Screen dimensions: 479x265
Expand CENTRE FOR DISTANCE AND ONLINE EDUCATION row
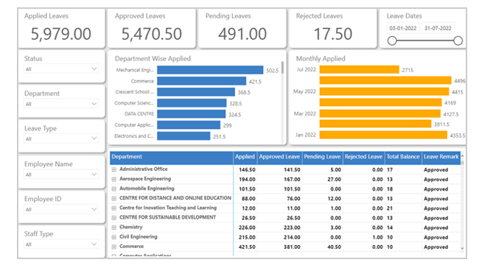[114, 199]
